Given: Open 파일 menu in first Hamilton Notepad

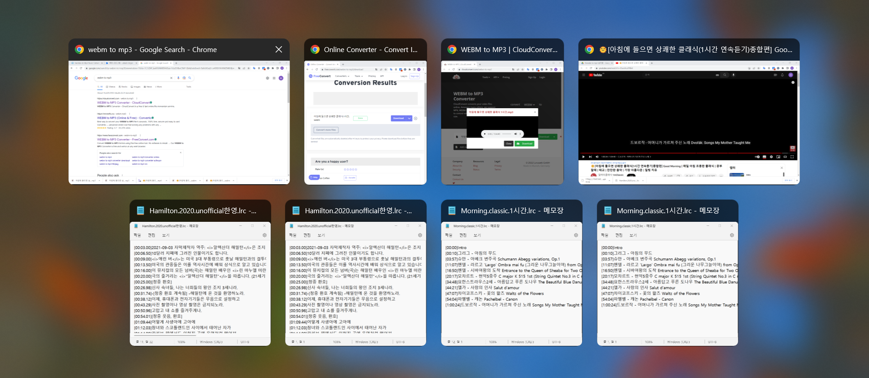Looking at the screenshot, I should (137, 235).
